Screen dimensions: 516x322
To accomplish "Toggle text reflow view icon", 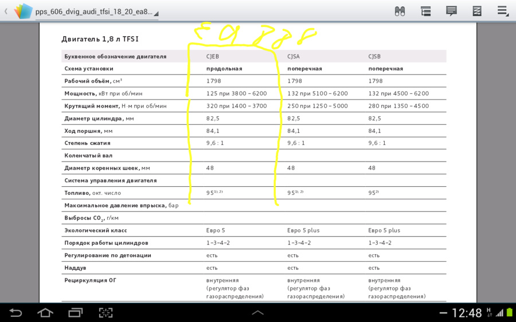I will (477, 11).
